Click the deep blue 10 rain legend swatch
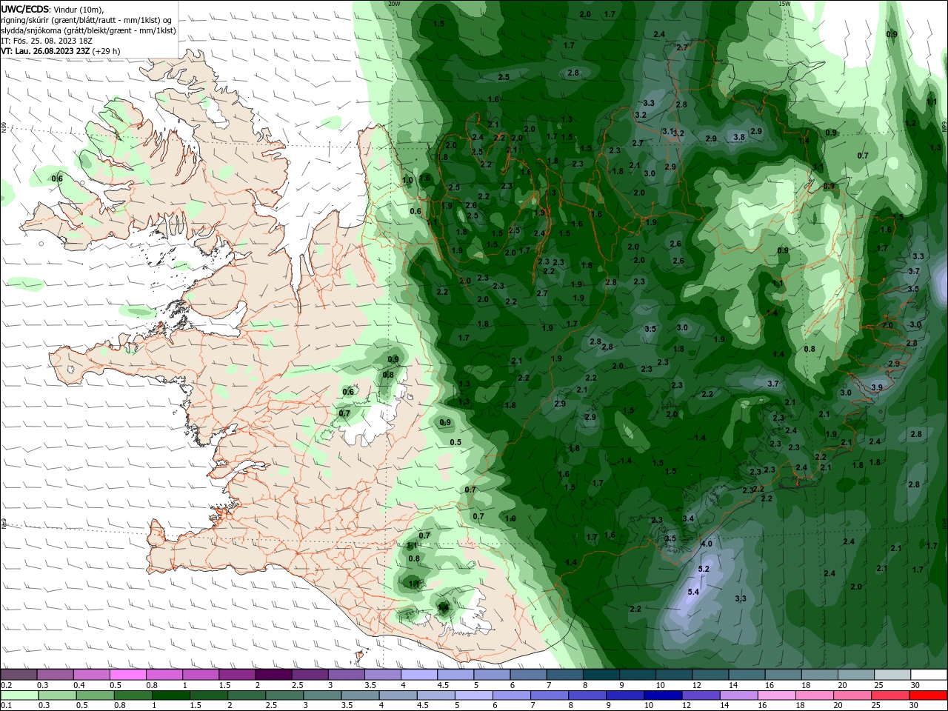Viewport: 948px width, 711px height. (663, 695)
